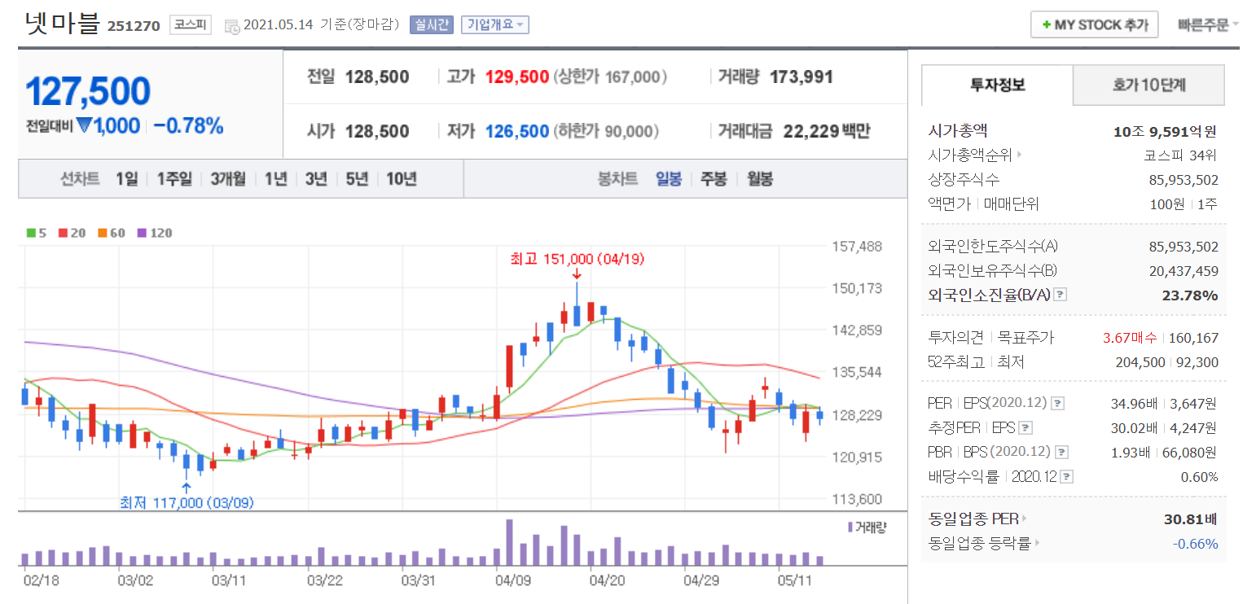Click the stock code 251270
Screen dimensions: 1256x604
(134, 27)
